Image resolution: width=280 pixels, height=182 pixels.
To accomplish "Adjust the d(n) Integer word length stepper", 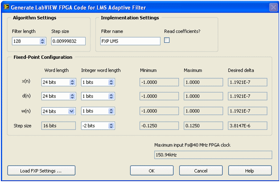I will (111, 97).
